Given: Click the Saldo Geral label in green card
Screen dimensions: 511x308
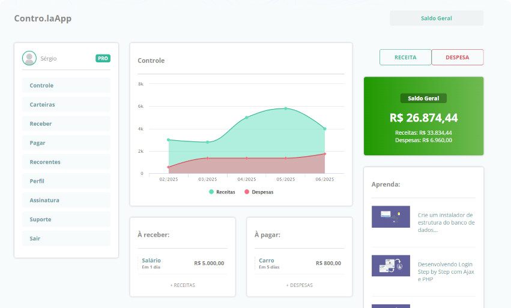Looking at the screenshot, I should (423, 98).
